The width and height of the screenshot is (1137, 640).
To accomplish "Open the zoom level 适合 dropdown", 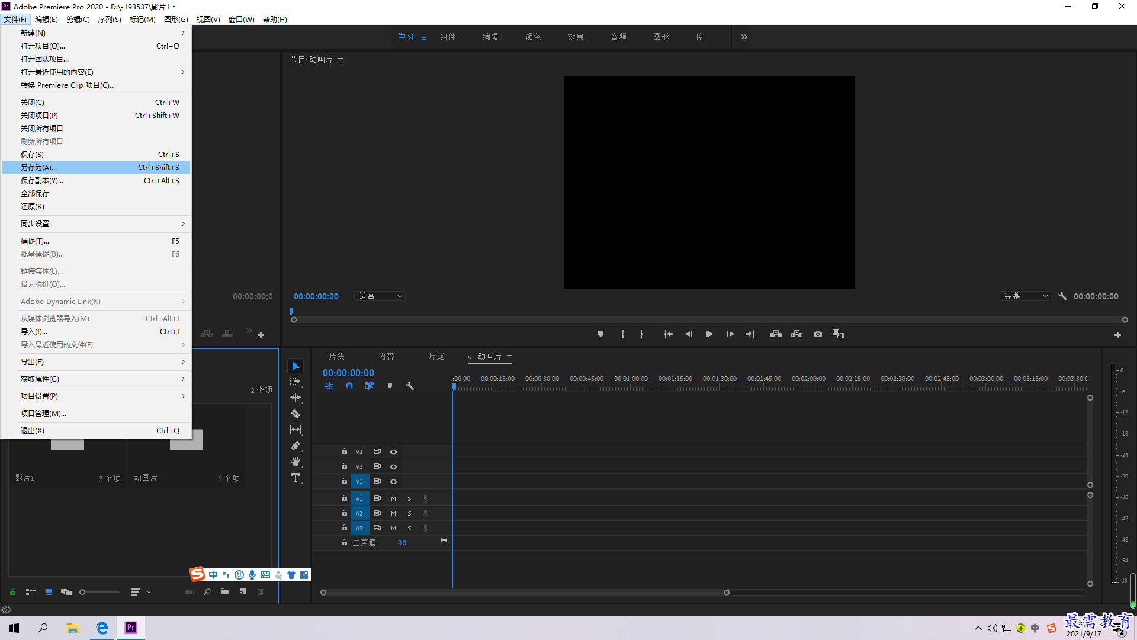I will pyautogui.click(x=380, y=296).
